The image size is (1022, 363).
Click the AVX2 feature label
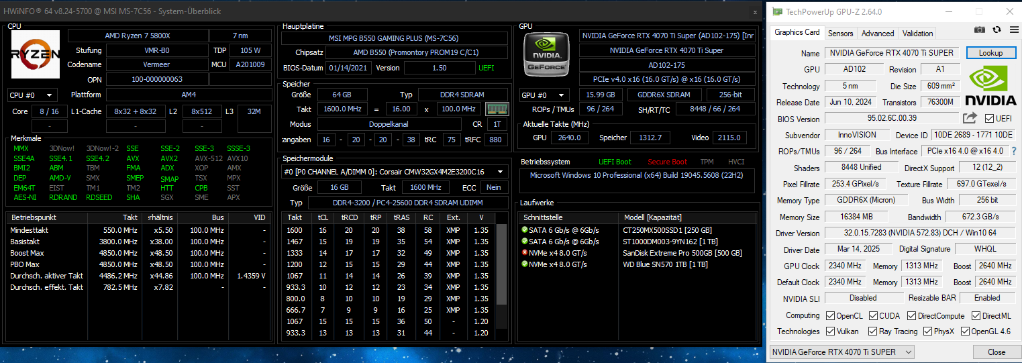click(169, 158)
